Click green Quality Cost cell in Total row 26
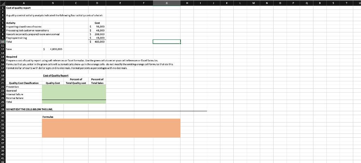 tap(53, 102)
